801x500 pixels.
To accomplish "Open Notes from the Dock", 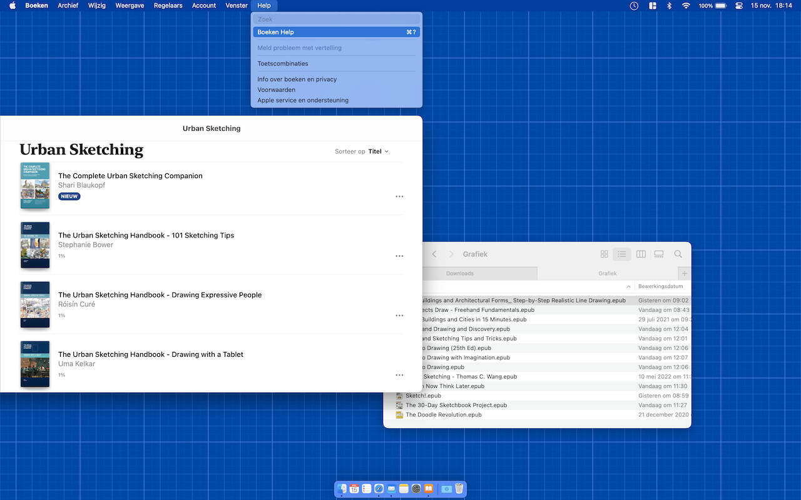I will tap(404, 489).
